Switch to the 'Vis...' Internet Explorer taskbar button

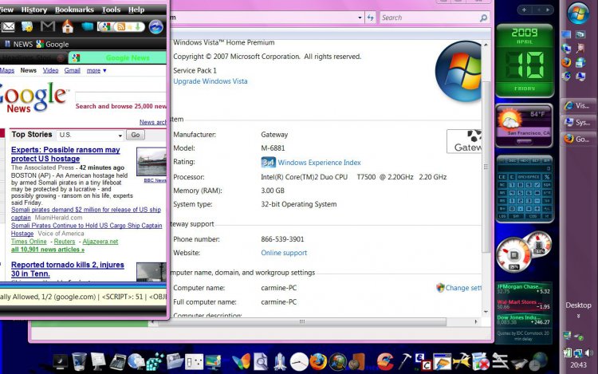(x=578, y=105)
